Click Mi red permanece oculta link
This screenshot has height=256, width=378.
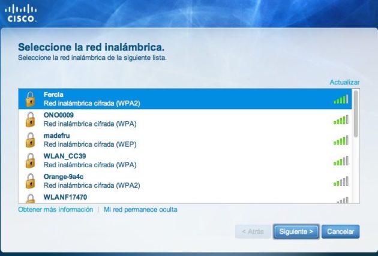(140, 210)
